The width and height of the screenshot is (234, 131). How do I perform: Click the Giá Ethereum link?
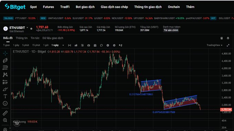(17, 31)
